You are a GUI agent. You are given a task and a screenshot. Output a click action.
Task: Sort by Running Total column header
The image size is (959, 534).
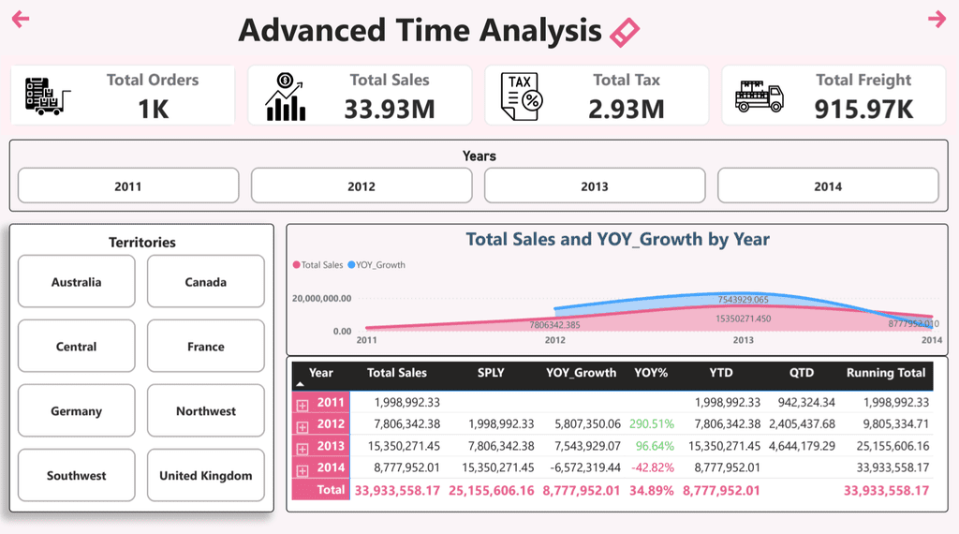tap(886, 373)
